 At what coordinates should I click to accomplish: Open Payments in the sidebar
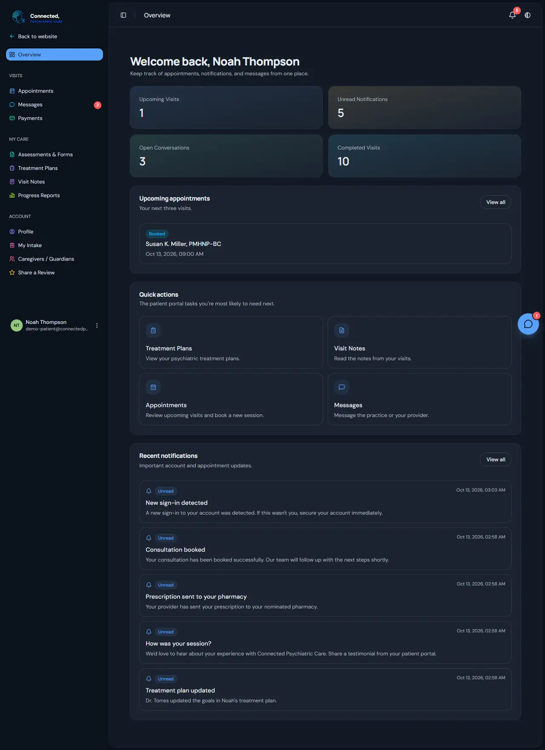[54, 118]
